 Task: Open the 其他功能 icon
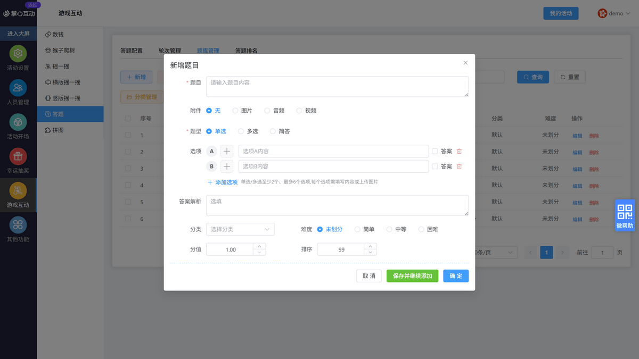(x=18, y=225)
